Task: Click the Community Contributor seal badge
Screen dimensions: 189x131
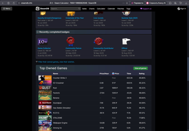Action: coord(99,41)
